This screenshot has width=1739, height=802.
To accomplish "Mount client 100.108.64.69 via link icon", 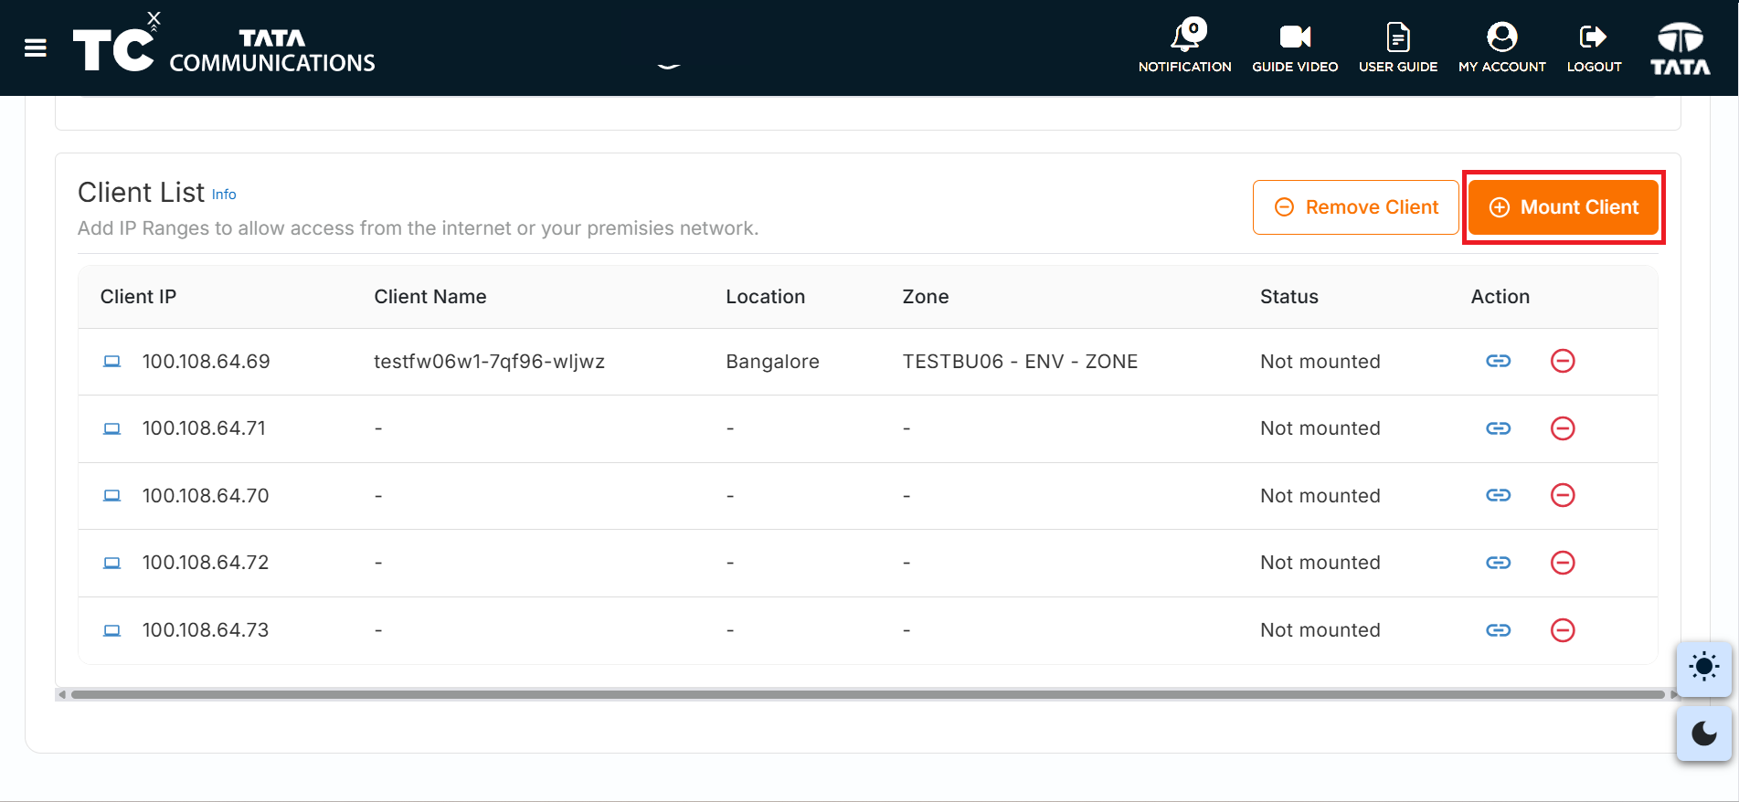I will (x=1499, y=361).
